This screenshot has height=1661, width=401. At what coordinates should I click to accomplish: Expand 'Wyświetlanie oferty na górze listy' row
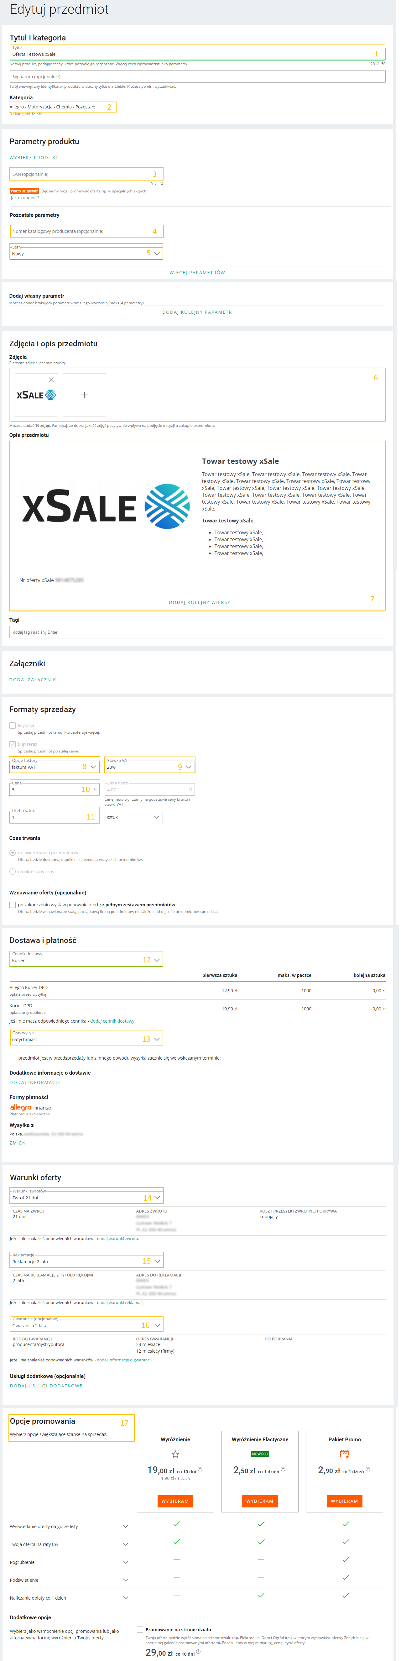(125, 1526)
